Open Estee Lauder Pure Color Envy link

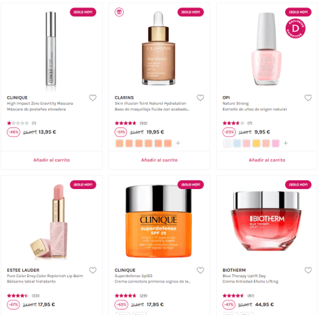(x=45, y=276)
